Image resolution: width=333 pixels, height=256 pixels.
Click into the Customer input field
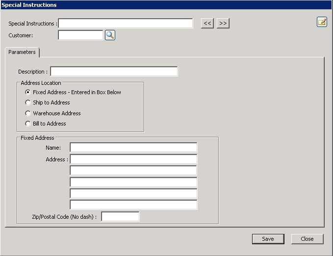click(80, 35)
